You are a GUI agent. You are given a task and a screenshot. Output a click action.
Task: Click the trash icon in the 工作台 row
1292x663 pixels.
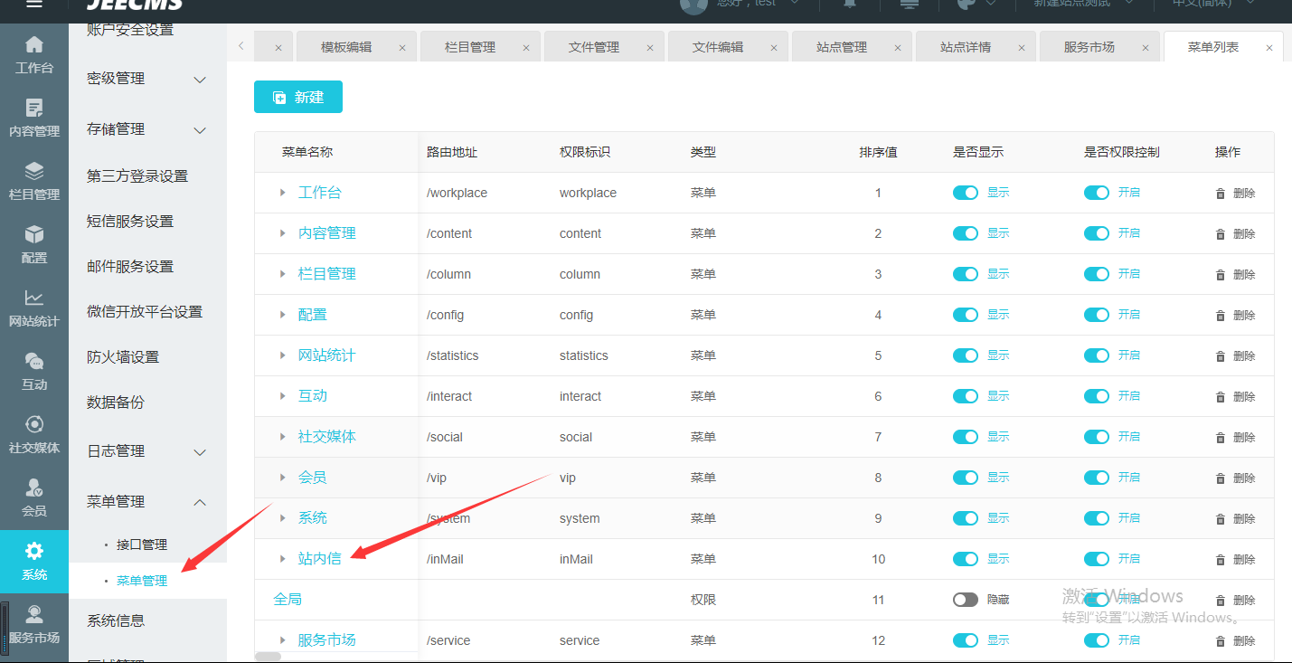(x=1221, y=194)
